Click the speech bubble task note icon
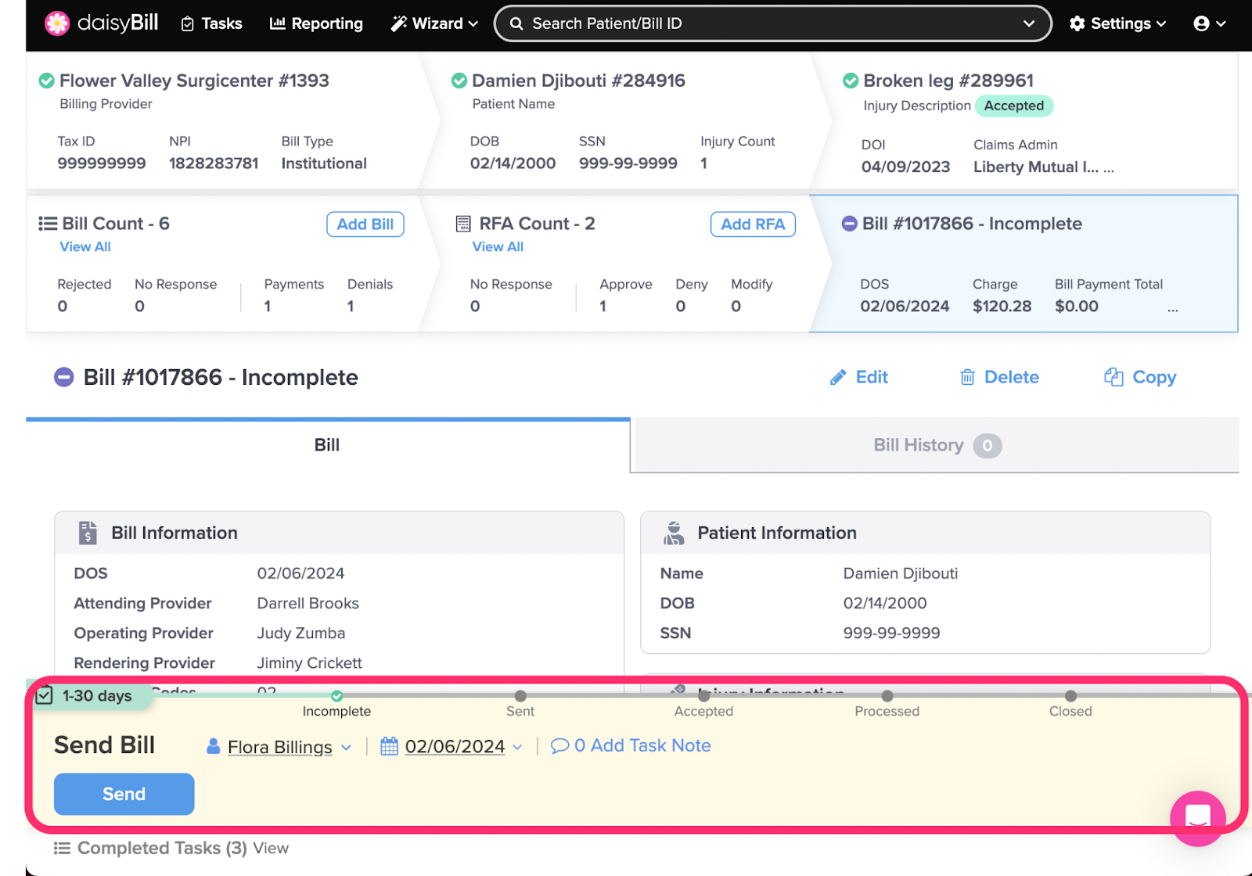The image size is (1252, 876). (x=559, y=746)
